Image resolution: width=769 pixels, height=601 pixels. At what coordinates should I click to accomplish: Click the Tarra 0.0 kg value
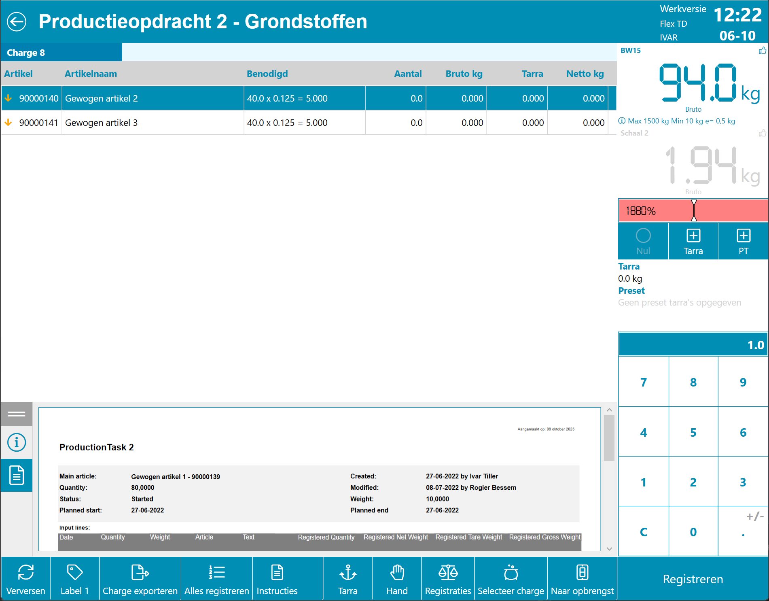(x=630, y=278)
